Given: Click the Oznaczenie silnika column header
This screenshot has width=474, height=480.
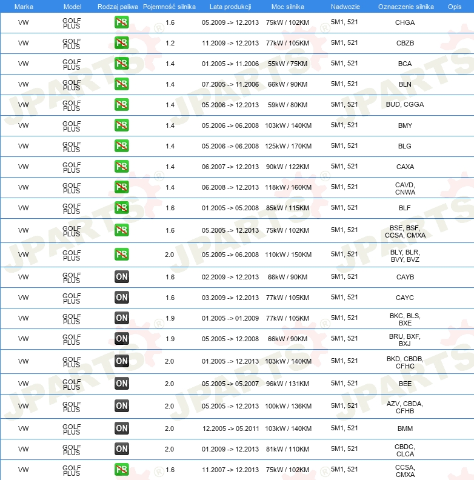Looking at the screenshot, I should 406,7.
